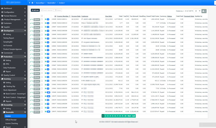
Task: Click the Invoice Number sort arrow icon
Action: click(70, 16)
